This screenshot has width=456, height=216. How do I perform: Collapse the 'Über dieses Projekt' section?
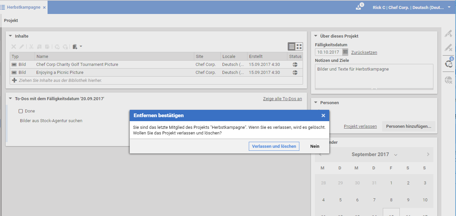click(x=316, y=36)
